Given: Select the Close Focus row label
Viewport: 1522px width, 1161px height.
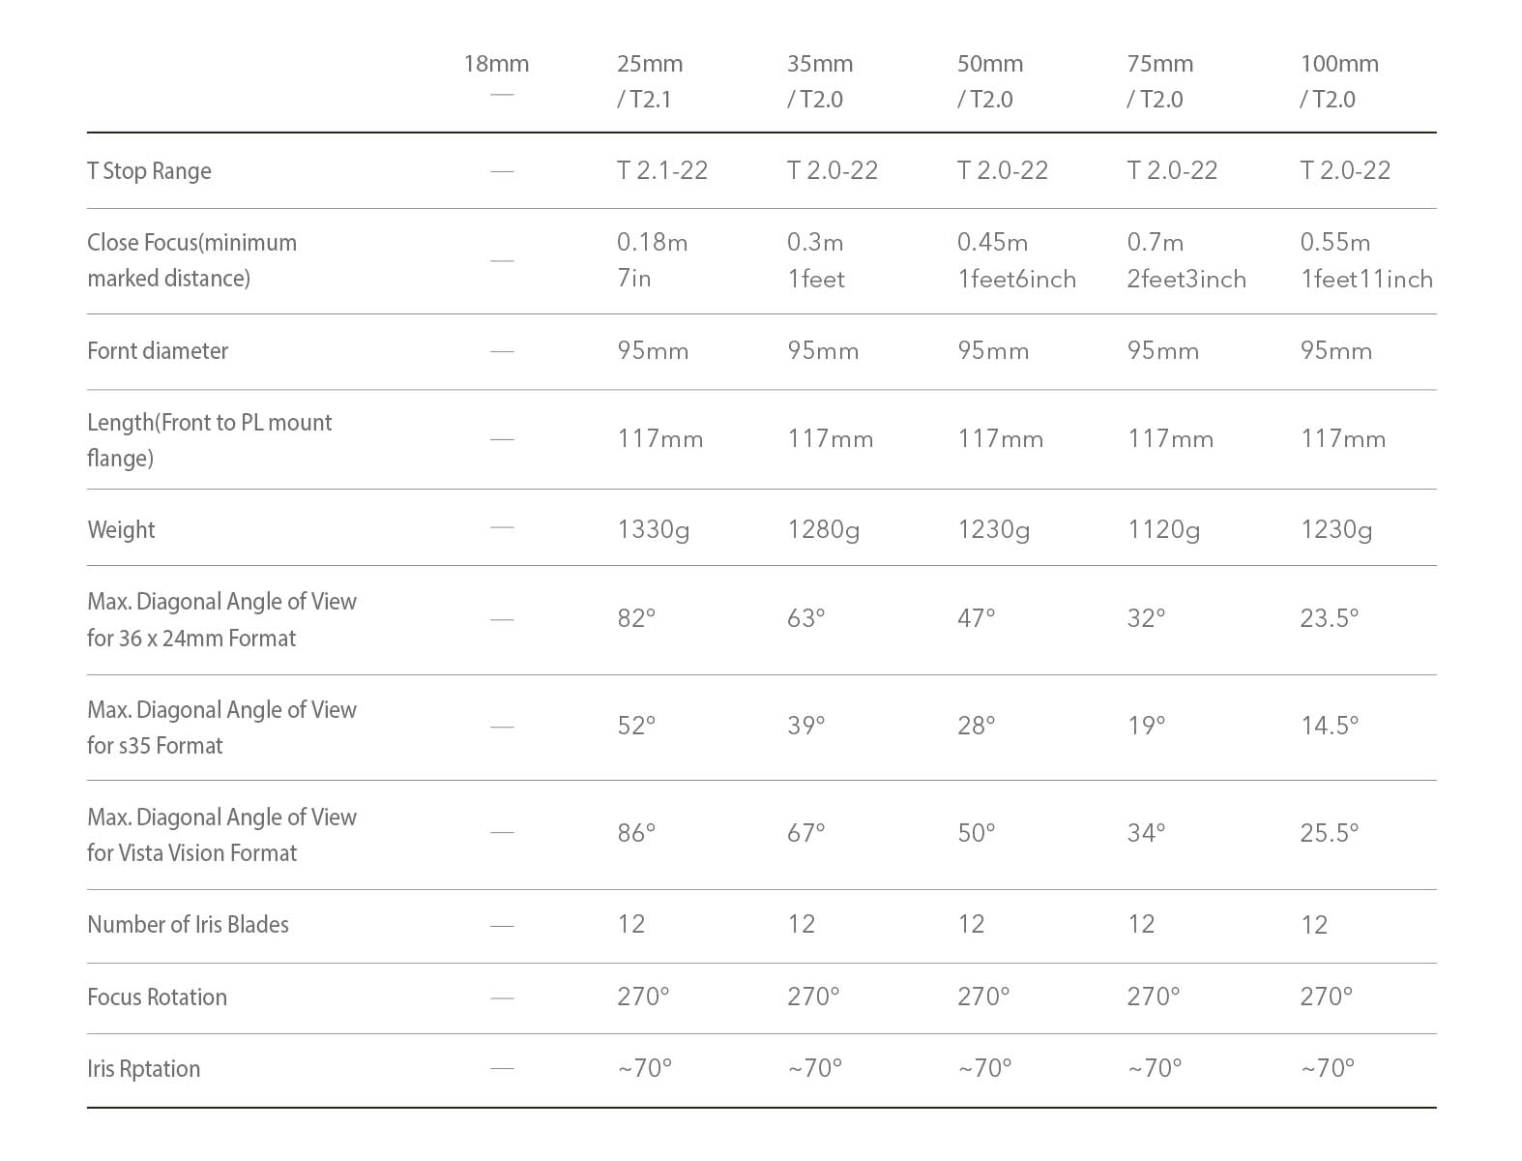Looking at the screenshot, I should coord(191,260).
